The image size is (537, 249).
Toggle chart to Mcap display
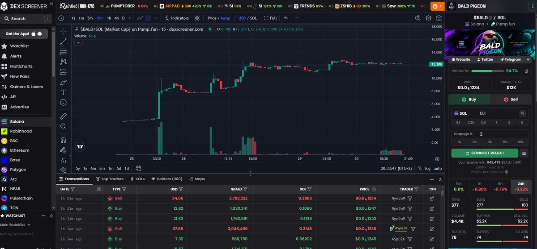click(x=225, y=18)
